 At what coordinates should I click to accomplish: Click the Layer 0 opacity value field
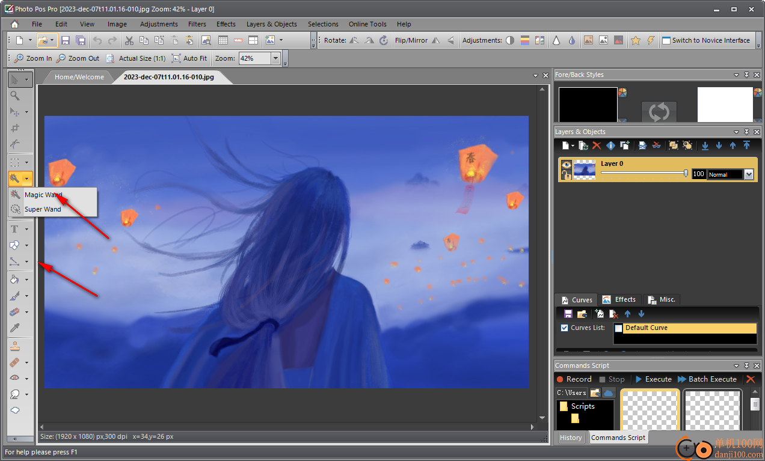[698, 174]
